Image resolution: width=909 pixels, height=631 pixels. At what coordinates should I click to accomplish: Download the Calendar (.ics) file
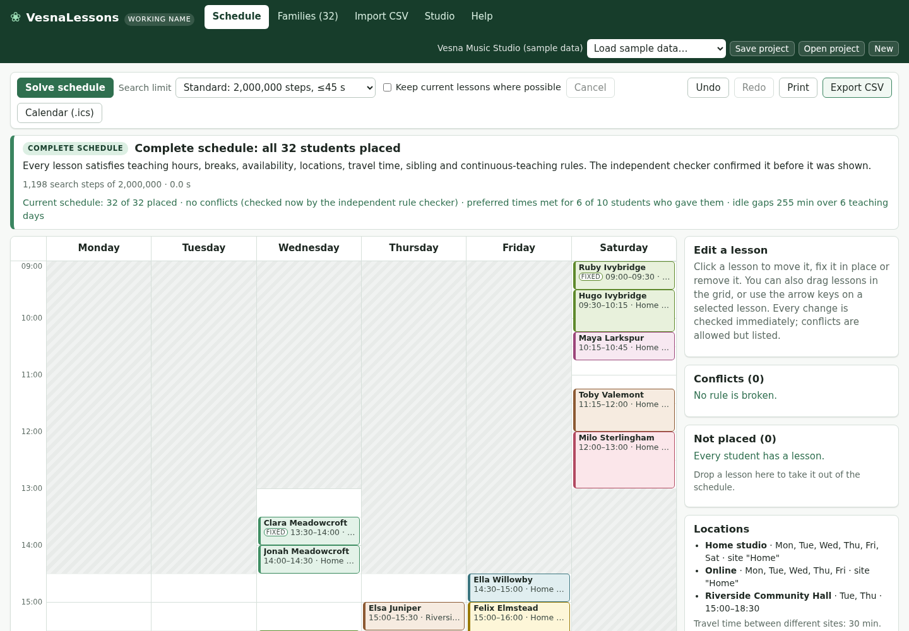tap(59, 113)
